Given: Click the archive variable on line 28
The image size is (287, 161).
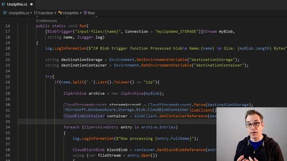Looking at the screenshot, I should pos(97,93).
